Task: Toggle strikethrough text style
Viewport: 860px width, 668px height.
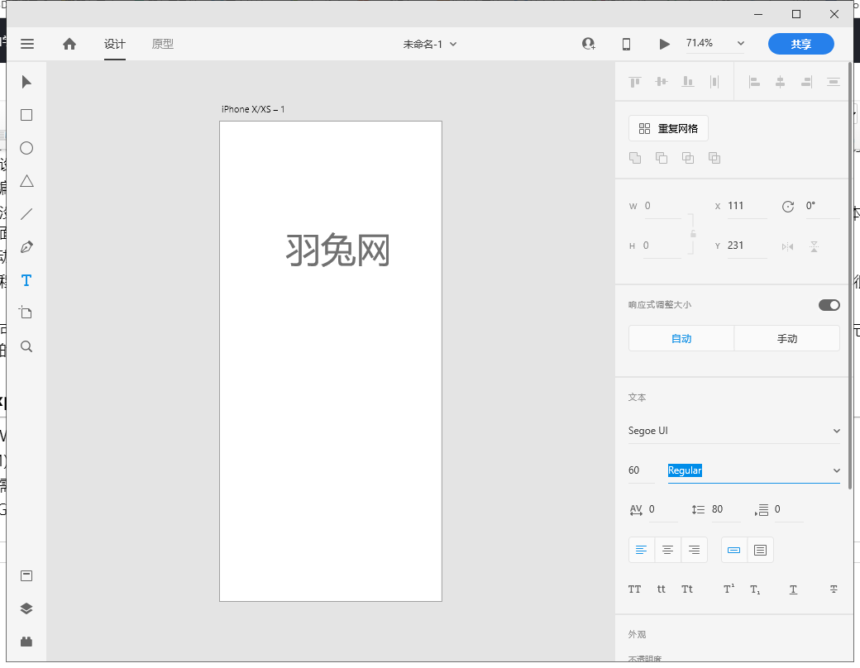Action: pos(834,589)
